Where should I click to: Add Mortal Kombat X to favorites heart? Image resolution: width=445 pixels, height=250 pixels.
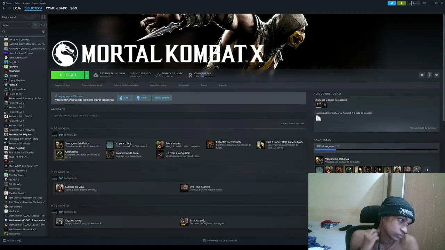(x=437, y=75)
